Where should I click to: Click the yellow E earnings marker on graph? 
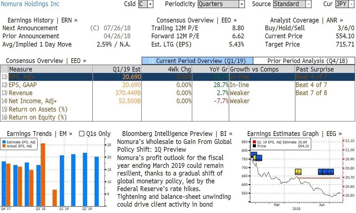pos(298,172)
